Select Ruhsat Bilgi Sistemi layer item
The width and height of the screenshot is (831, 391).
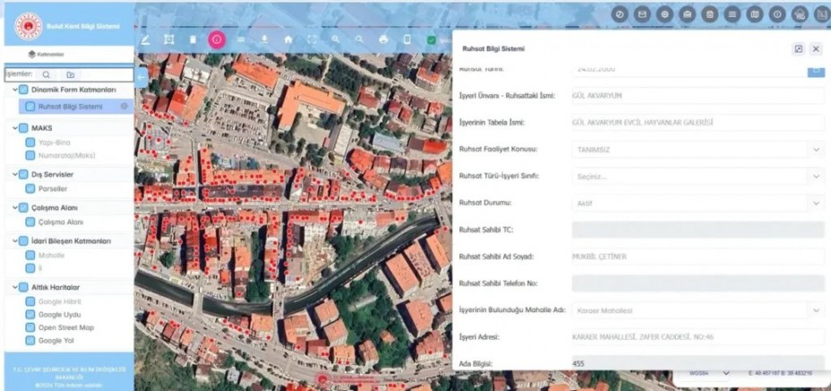pyautogui.click(x=70, y=106)
